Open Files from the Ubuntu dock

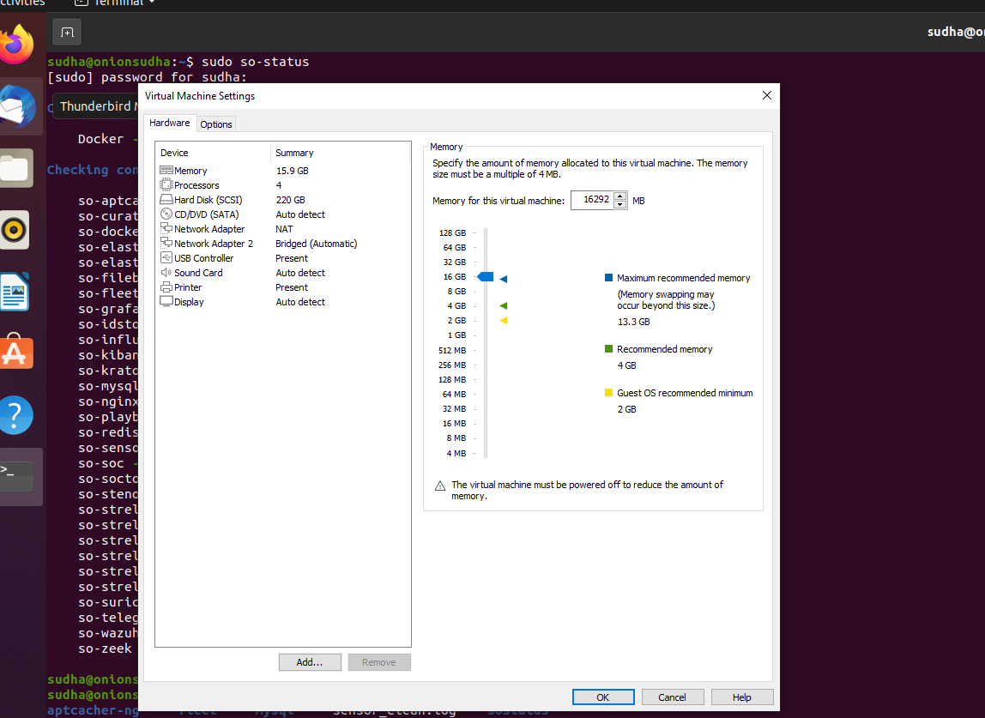coord(15,168)
